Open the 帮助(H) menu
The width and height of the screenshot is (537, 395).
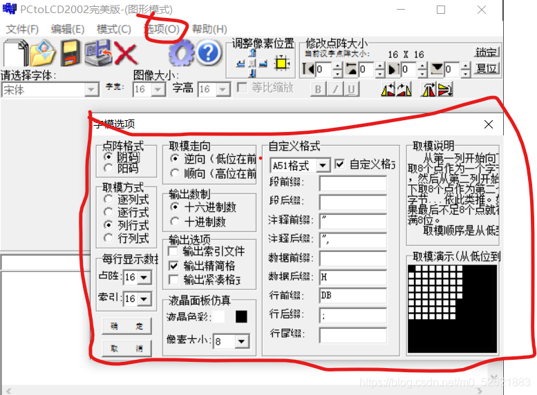coord(209,29)
